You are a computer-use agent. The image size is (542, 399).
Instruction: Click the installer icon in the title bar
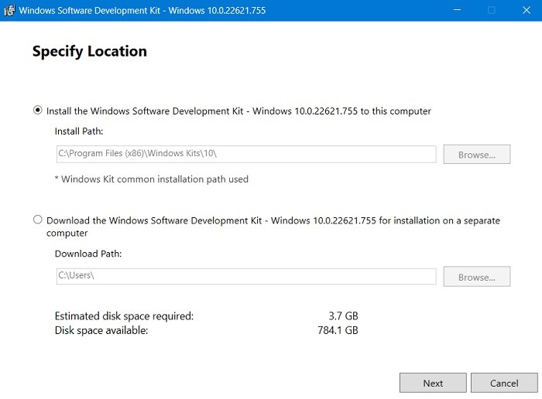[x=9, y=10]
